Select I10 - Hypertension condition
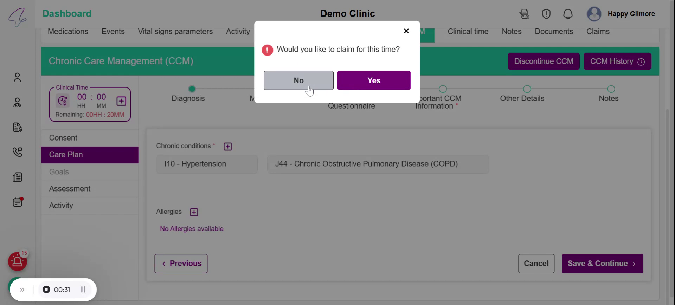Viewport: 675px width, 305px height. 207,164
